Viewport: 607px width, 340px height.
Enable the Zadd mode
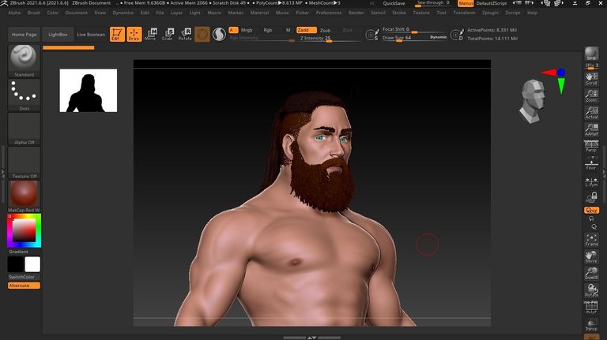pos(306,30)
